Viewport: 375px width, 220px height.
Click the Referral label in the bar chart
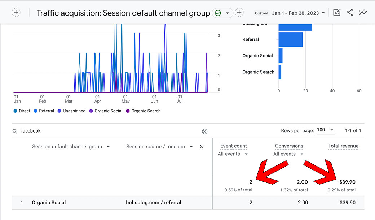[x=251, y=39]
